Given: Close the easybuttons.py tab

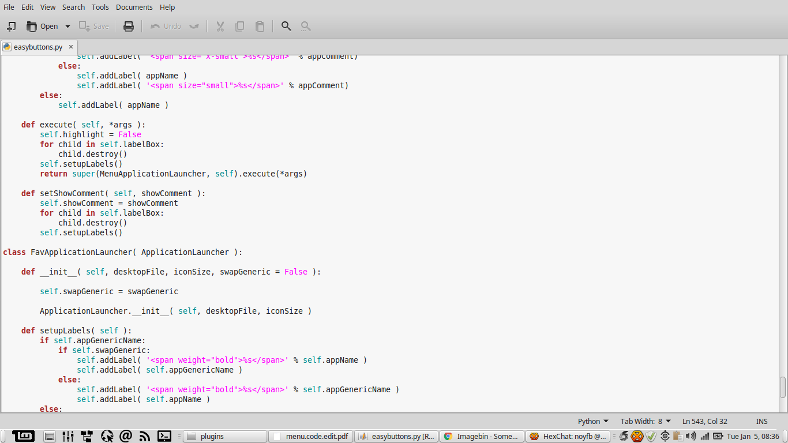Looking at the screenshot, I should [71, 47].
